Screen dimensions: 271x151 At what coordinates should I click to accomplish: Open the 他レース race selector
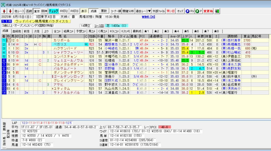click(19, 11)
